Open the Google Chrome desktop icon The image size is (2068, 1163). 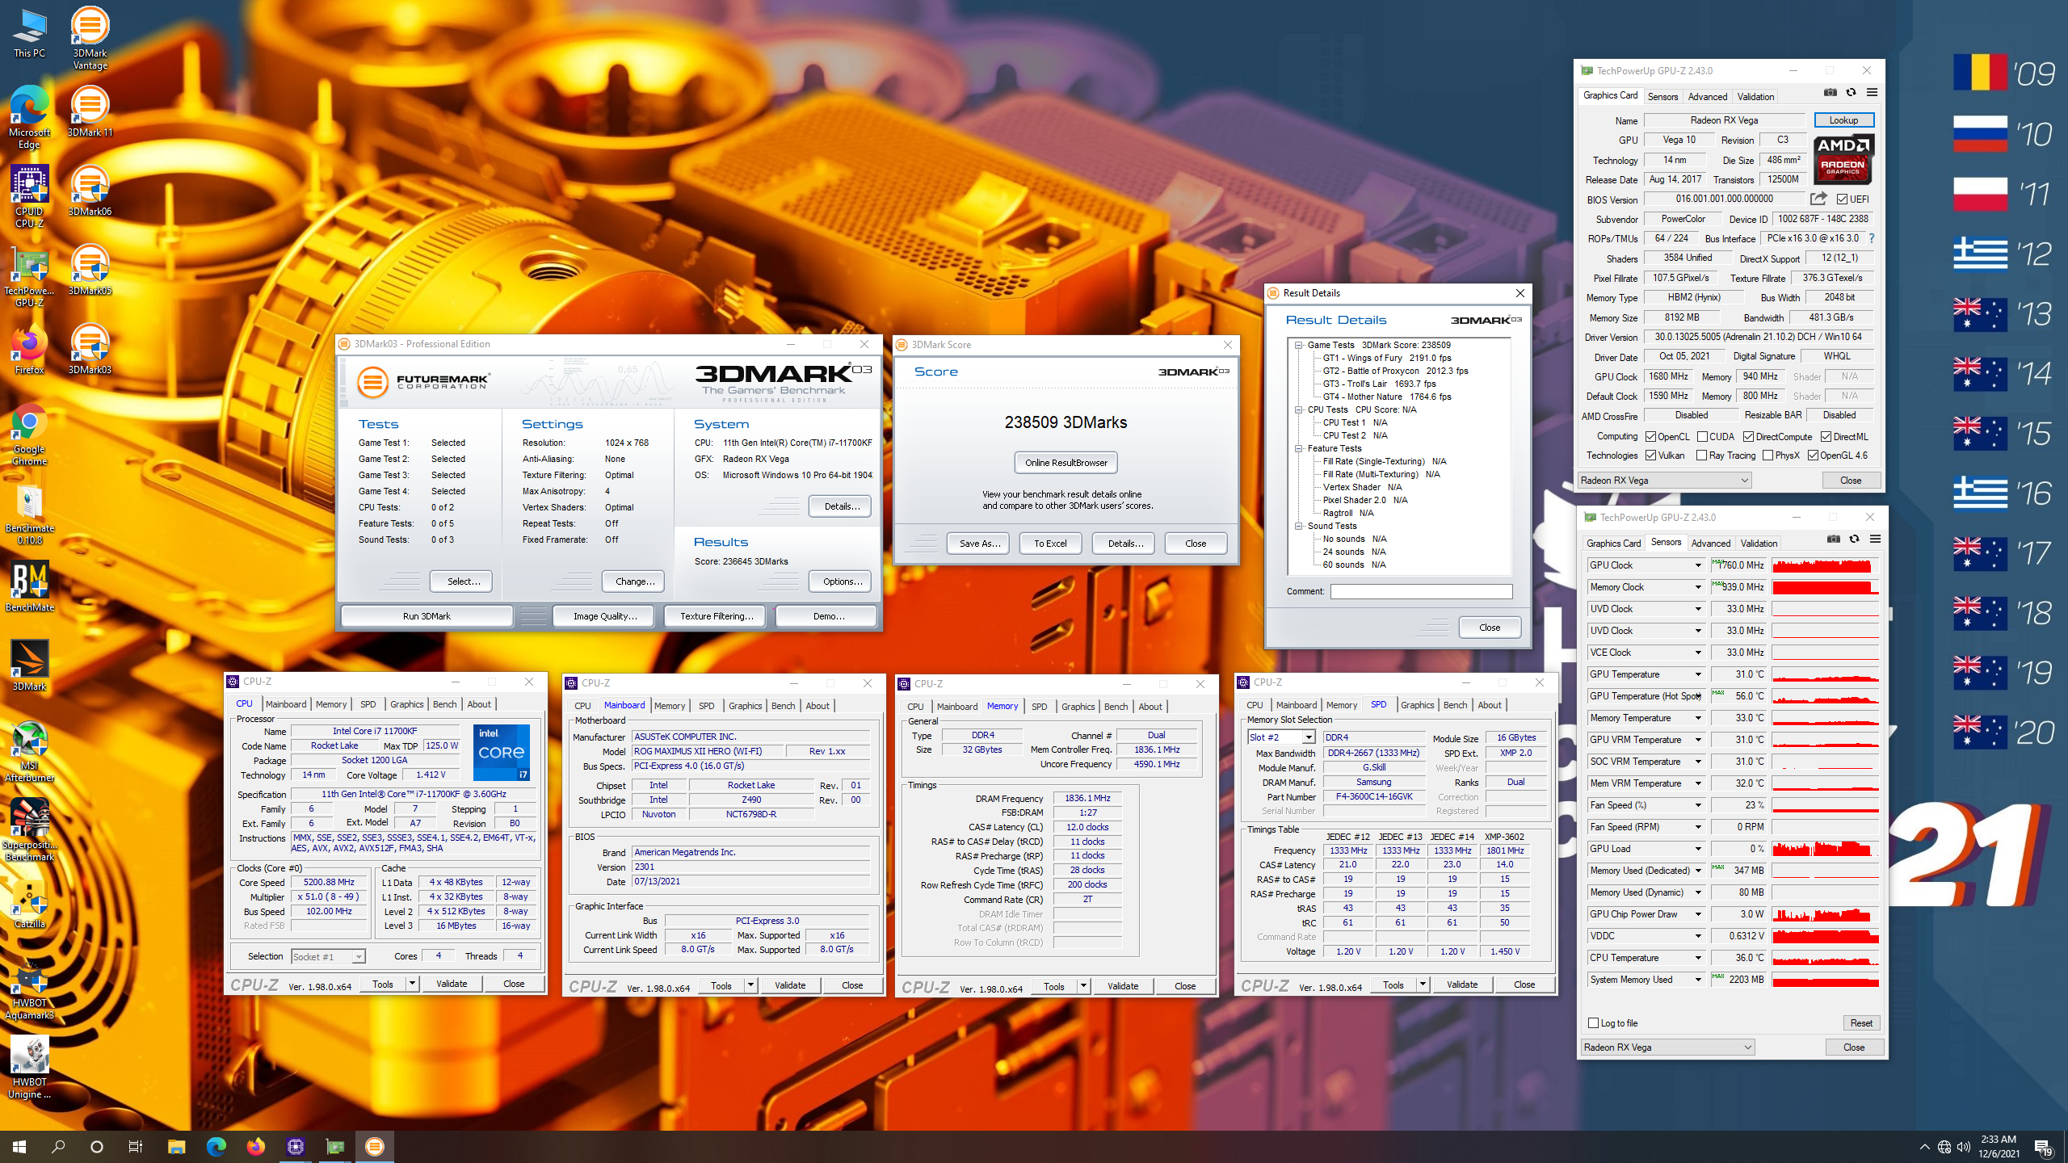(x=30, y=434)
